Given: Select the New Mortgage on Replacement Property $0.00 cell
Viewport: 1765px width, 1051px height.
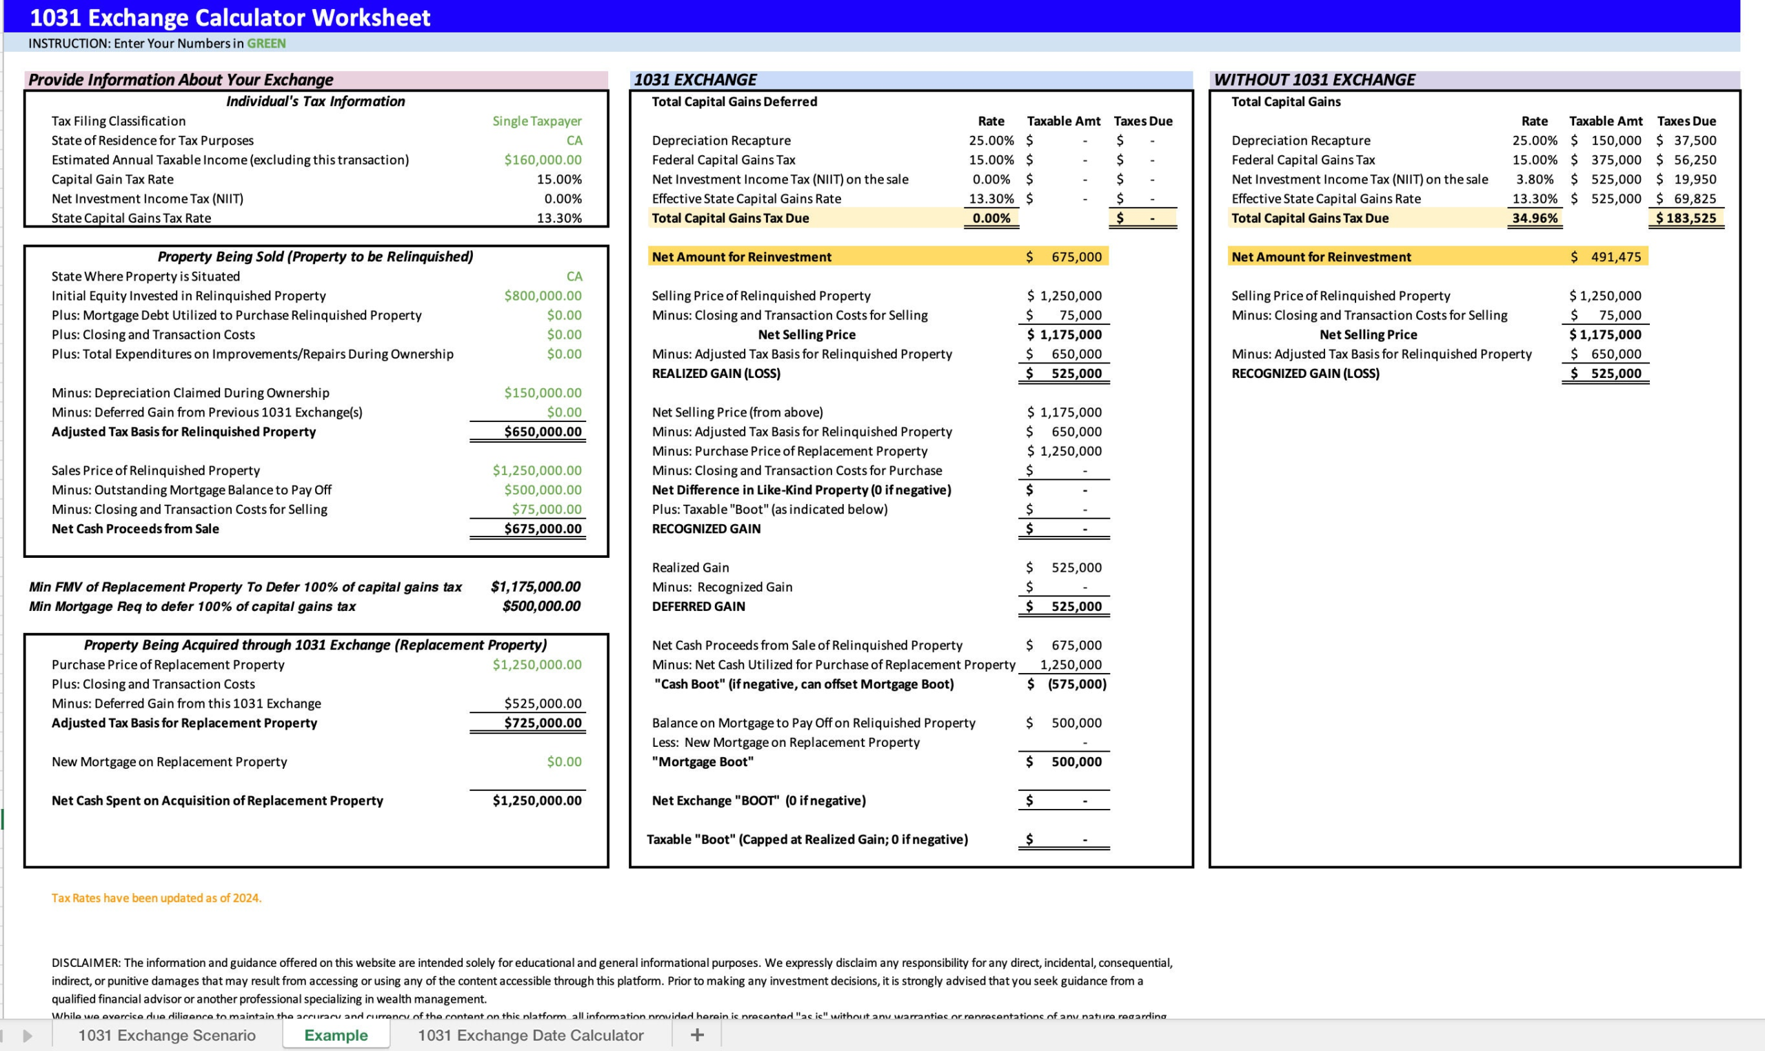Looking at the screenshot, I should click(563, 761).
